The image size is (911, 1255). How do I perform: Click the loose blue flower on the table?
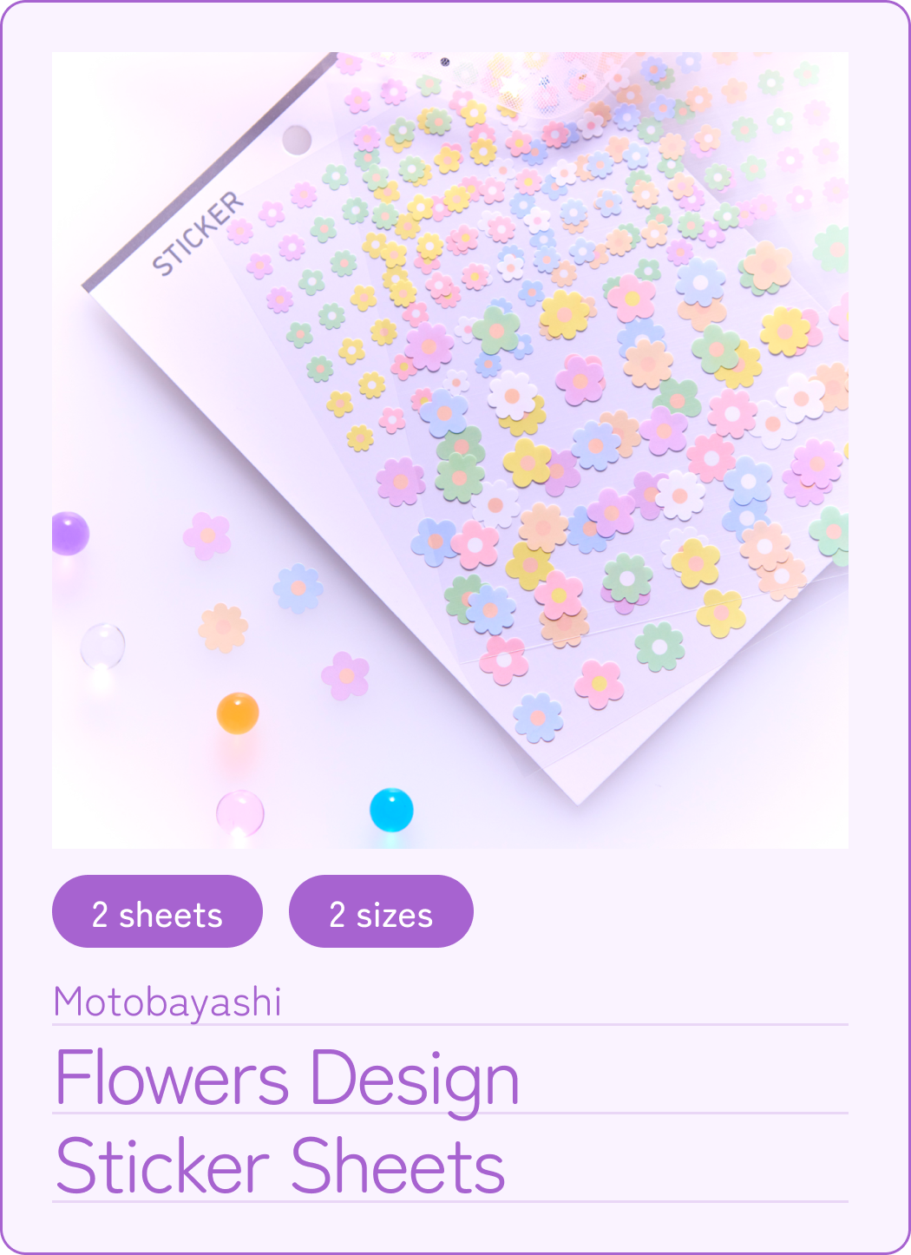(x=298, y=588)
